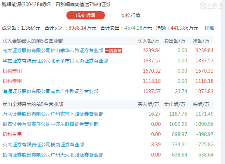The image size is (225, 164).
Task: Click buy amount 16.27 in 万联证券 row
Action: click(154, 114)
